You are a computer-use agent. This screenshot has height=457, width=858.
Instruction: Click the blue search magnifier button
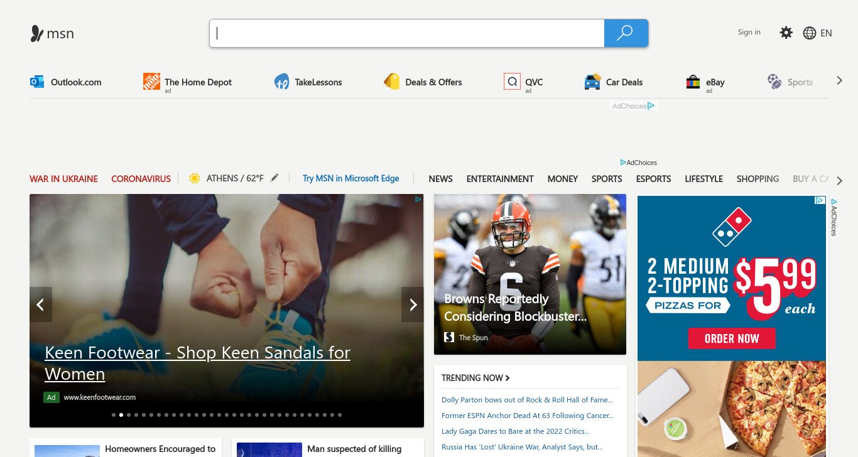point(626,33)
